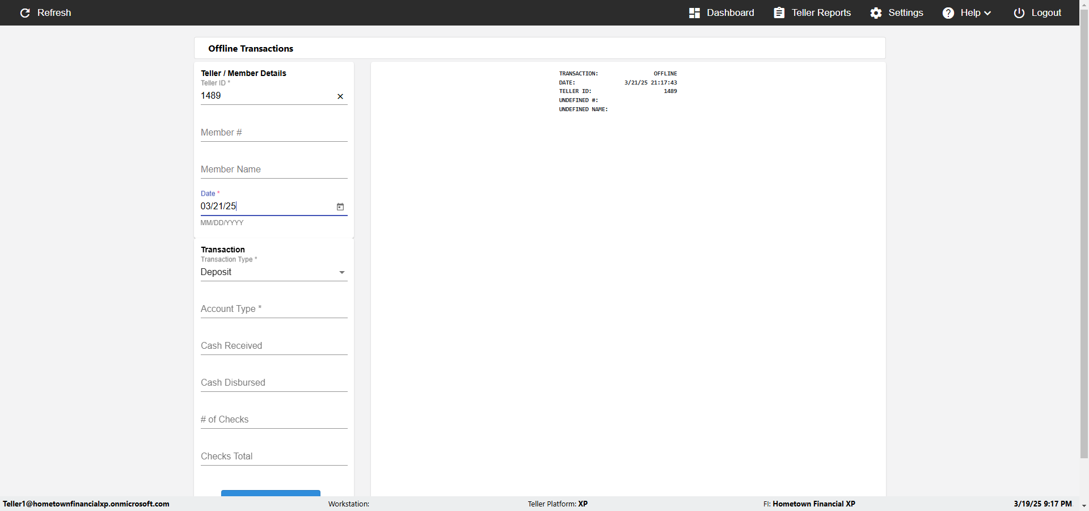Click into the Cash Disbursed field

click(x=274, y=383)
